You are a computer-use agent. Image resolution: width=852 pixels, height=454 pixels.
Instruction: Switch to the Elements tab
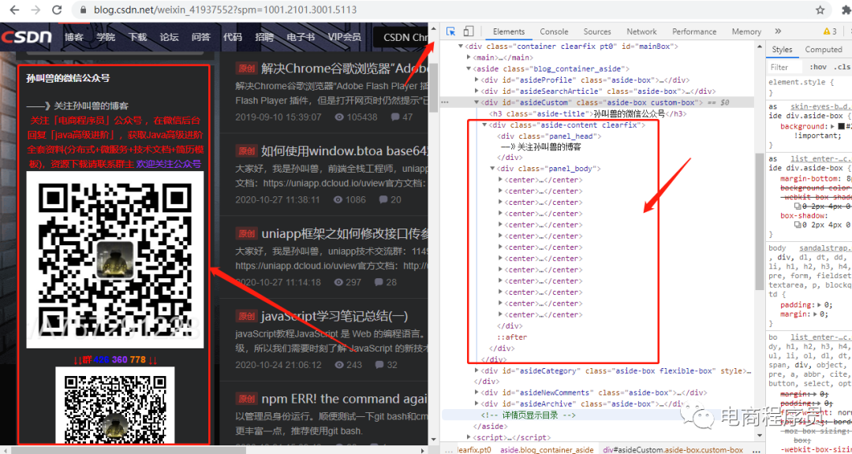pos(509,32)
